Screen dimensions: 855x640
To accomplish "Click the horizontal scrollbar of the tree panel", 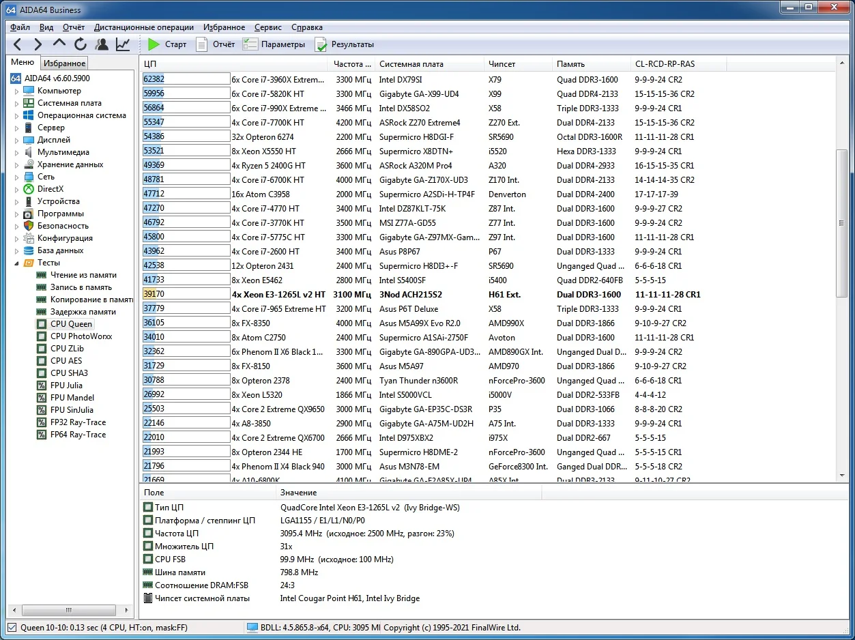I will coord(68,610).
